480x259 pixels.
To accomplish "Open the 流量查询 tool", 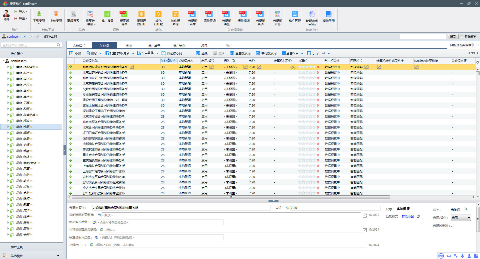I will pos(209,14).
